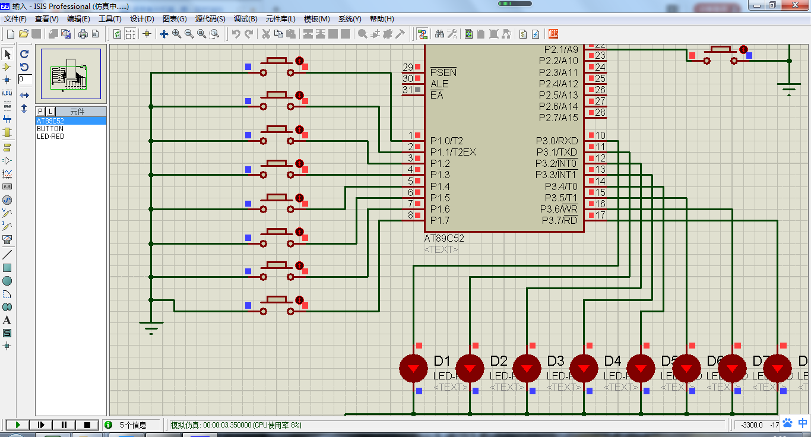
Task: Click the ARES PCB layout icon
Action: coord(553,34)
